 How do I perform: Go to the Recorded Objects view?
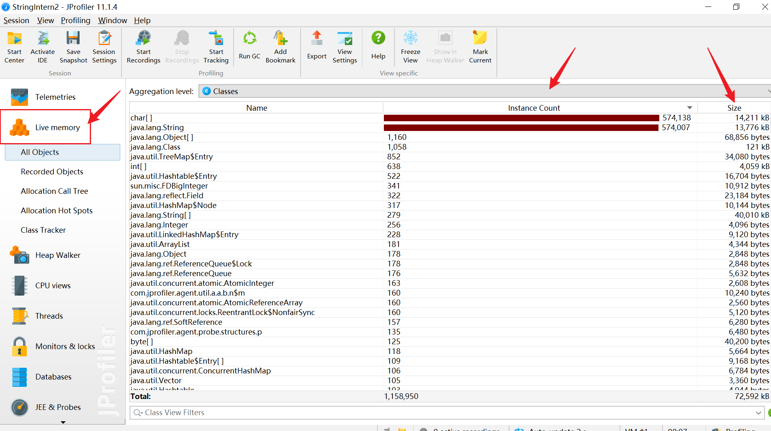(52, 172)
